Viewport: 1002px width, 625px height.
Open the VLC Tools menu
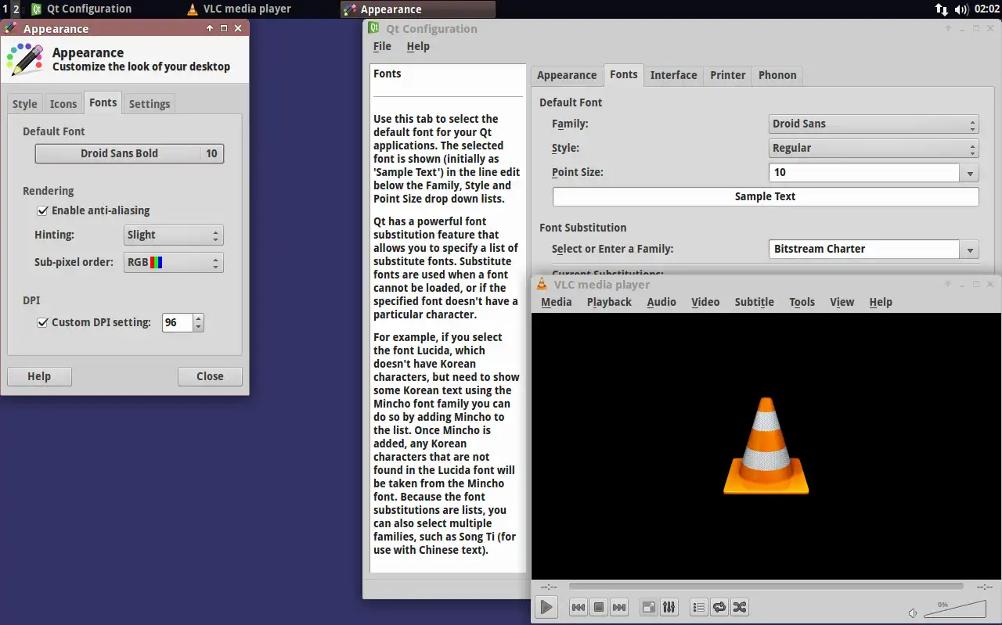(x=802, y=302)
